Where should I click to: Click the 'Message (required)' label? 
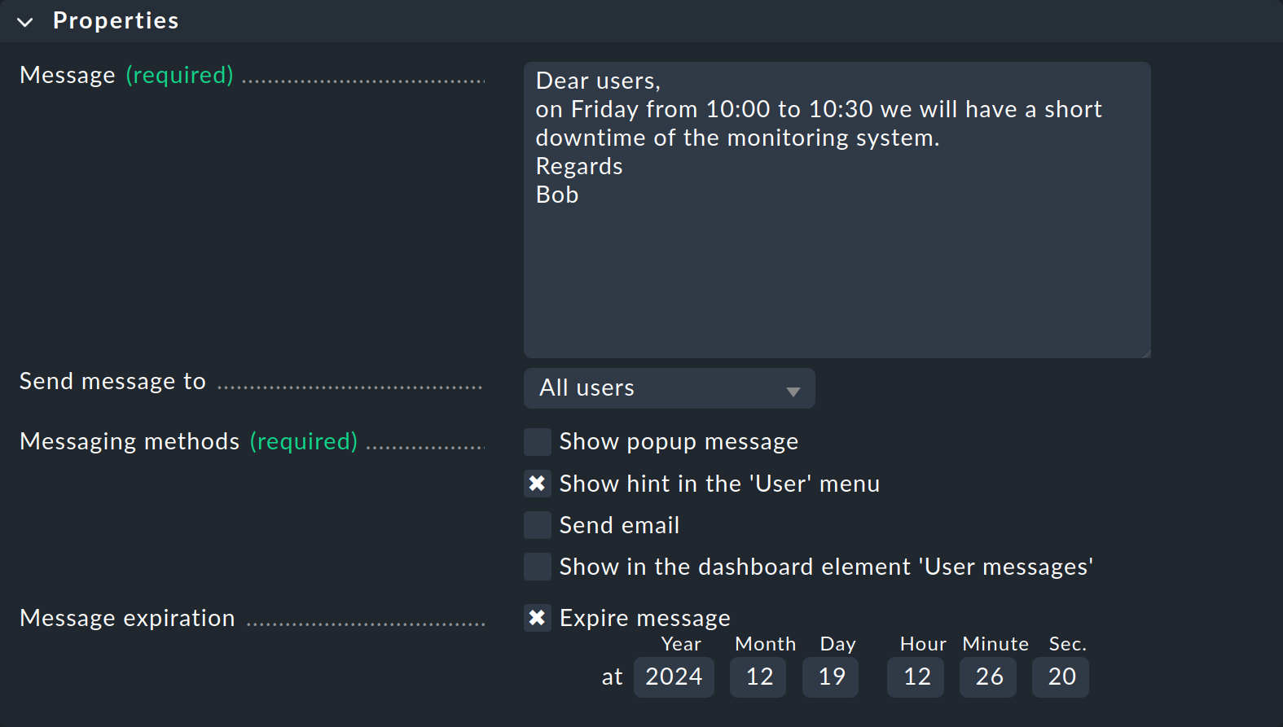[126, 75]
